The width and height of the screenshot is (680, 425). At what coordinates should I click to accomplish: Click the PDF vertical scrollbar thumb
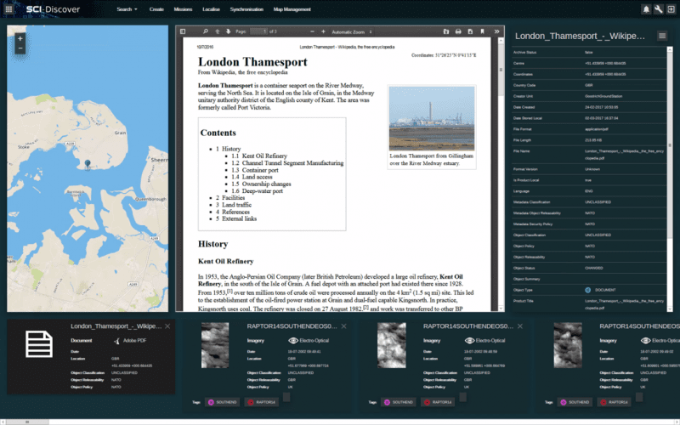tap(501, 71)
